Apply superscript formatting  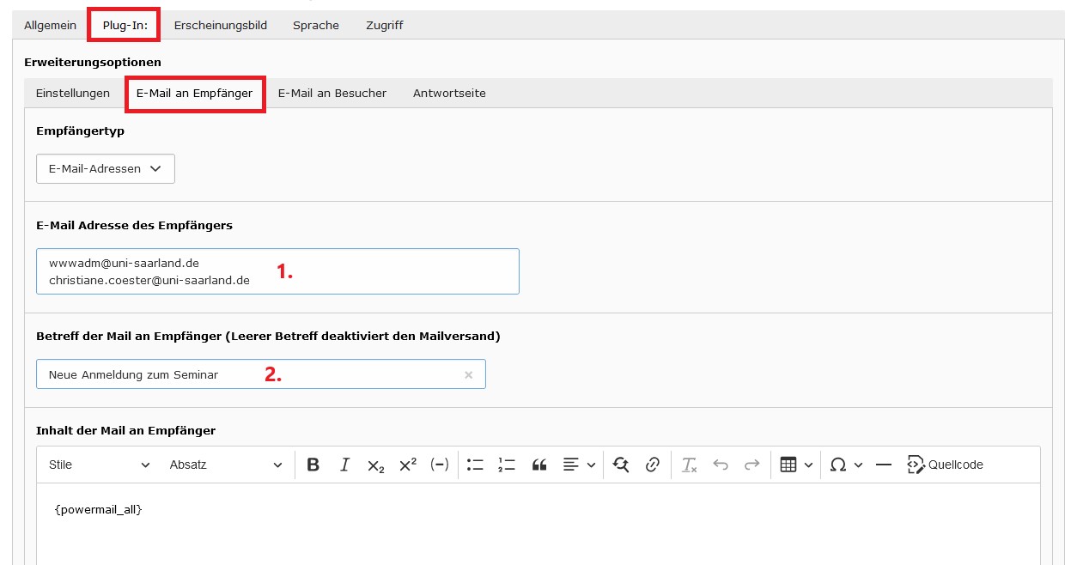coord(408,465)
